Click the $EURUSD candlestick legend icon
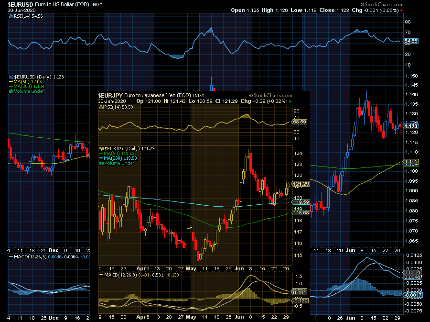 [x=11, y=77]
